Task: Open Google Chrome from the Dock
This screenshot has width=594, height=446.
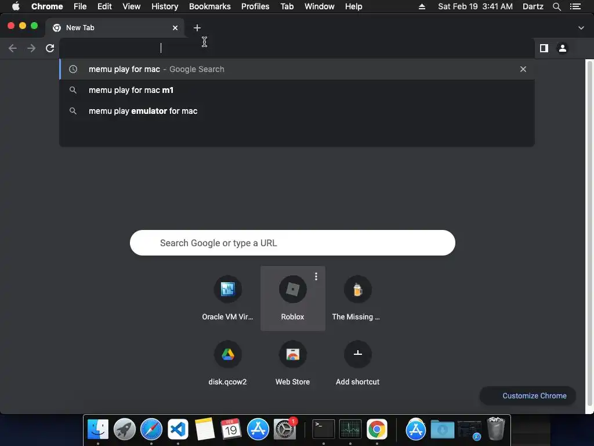Action: click(377, 429)
